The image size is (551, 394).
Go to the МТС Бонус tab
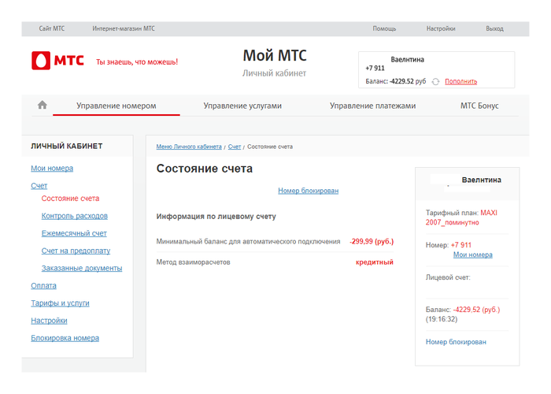tap(479, 106)
